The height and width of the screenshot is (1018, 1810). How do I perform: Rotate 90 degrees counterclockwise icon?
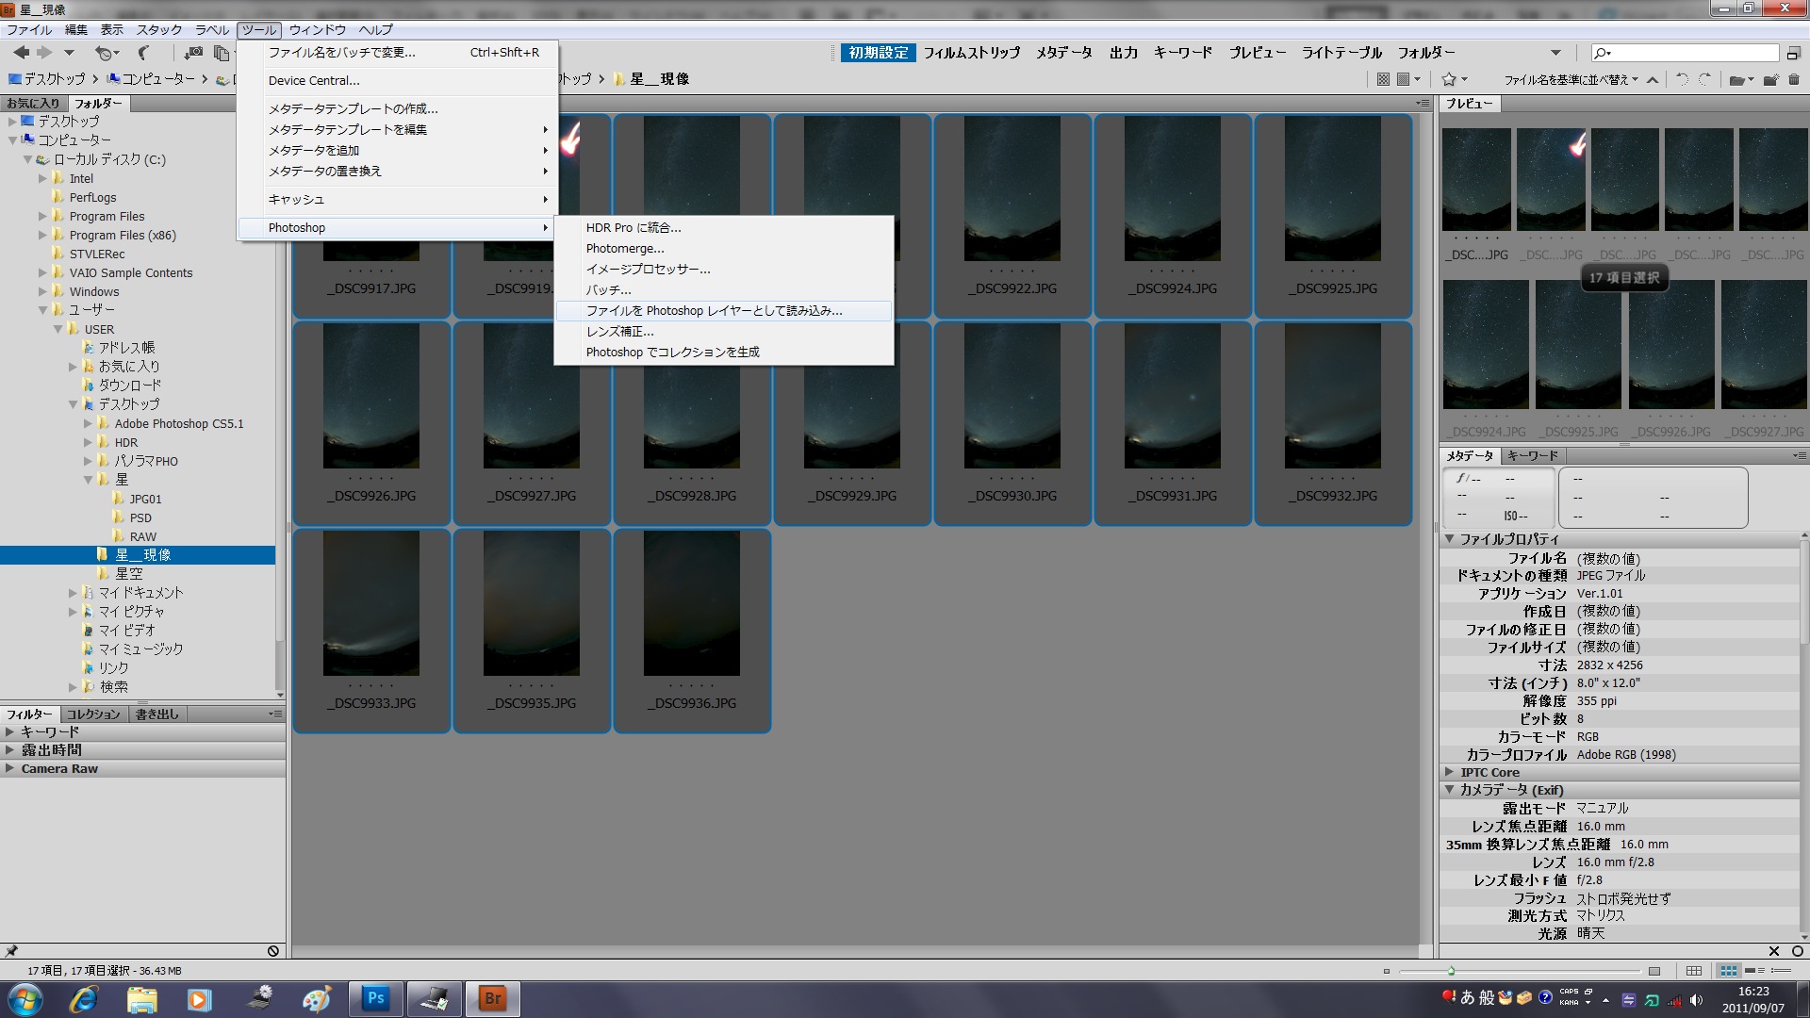tap(1682, 80)
